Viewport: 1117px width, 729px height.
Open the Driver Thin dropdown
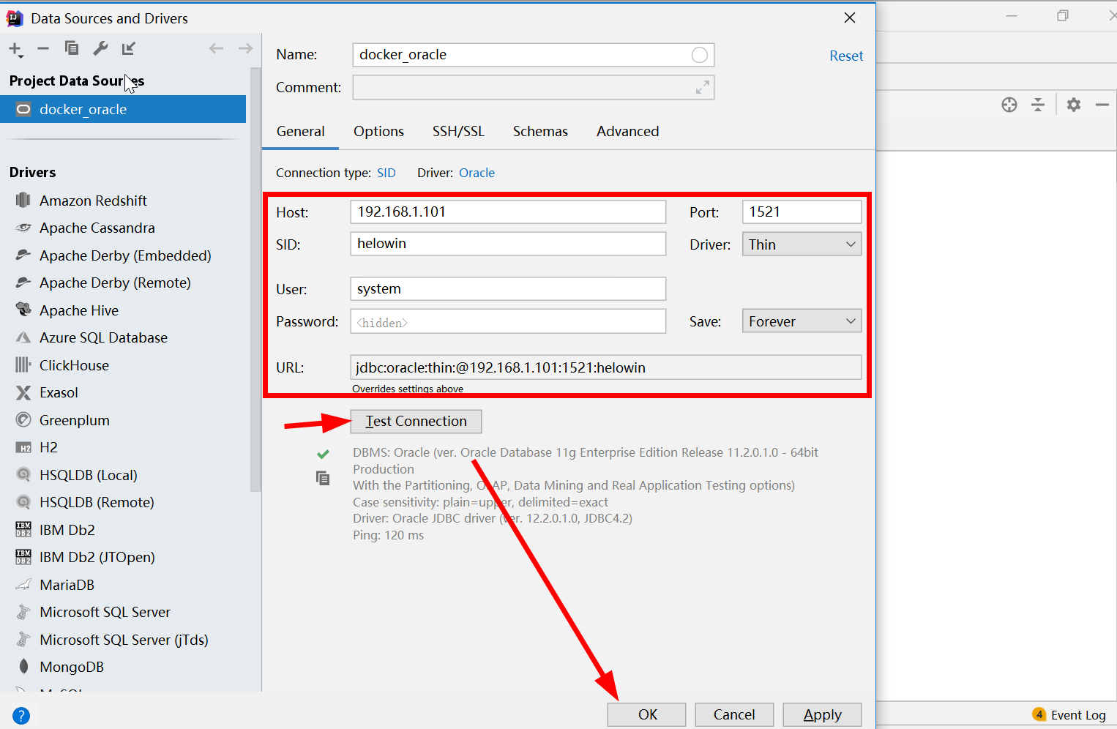pyautogui.click(x=802, y=244)
